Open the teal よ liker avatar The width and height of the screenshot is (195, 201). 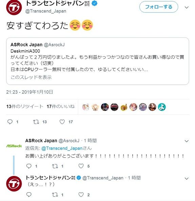pyautogui.click(x=162, y=107)
